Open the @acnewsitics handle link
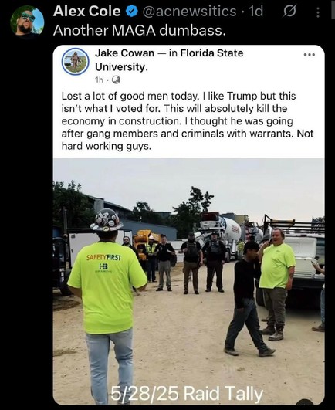335x410 pixels. [x=189, y=12]
